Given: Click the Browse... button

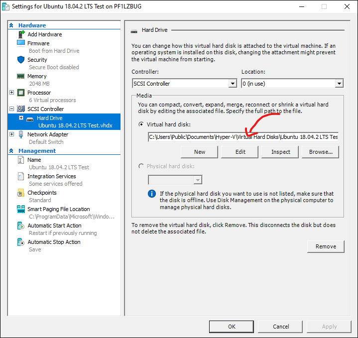Looking at the screenshot, I should pos(321,152).
